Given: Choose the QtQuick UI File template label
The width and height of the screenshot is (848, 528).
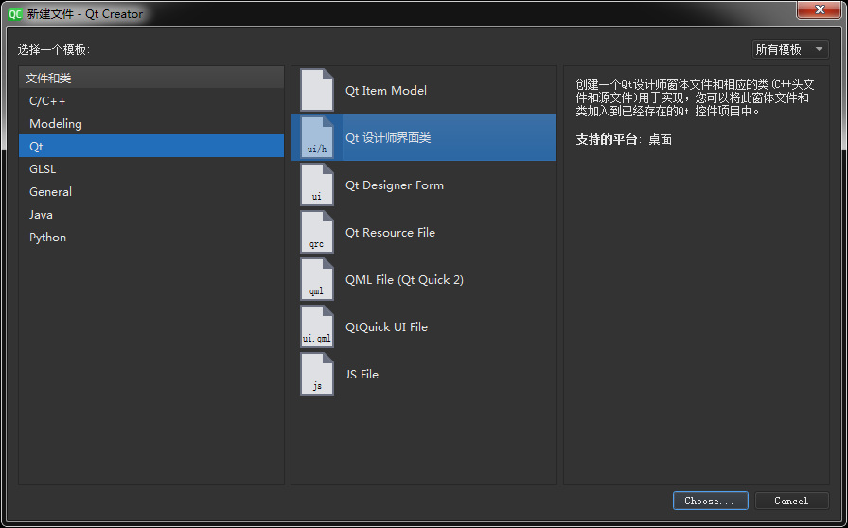Looking at the screenshot, I should click(x=387, y=326).
